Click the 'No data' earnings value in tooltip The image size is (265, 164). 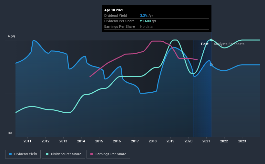146,26
